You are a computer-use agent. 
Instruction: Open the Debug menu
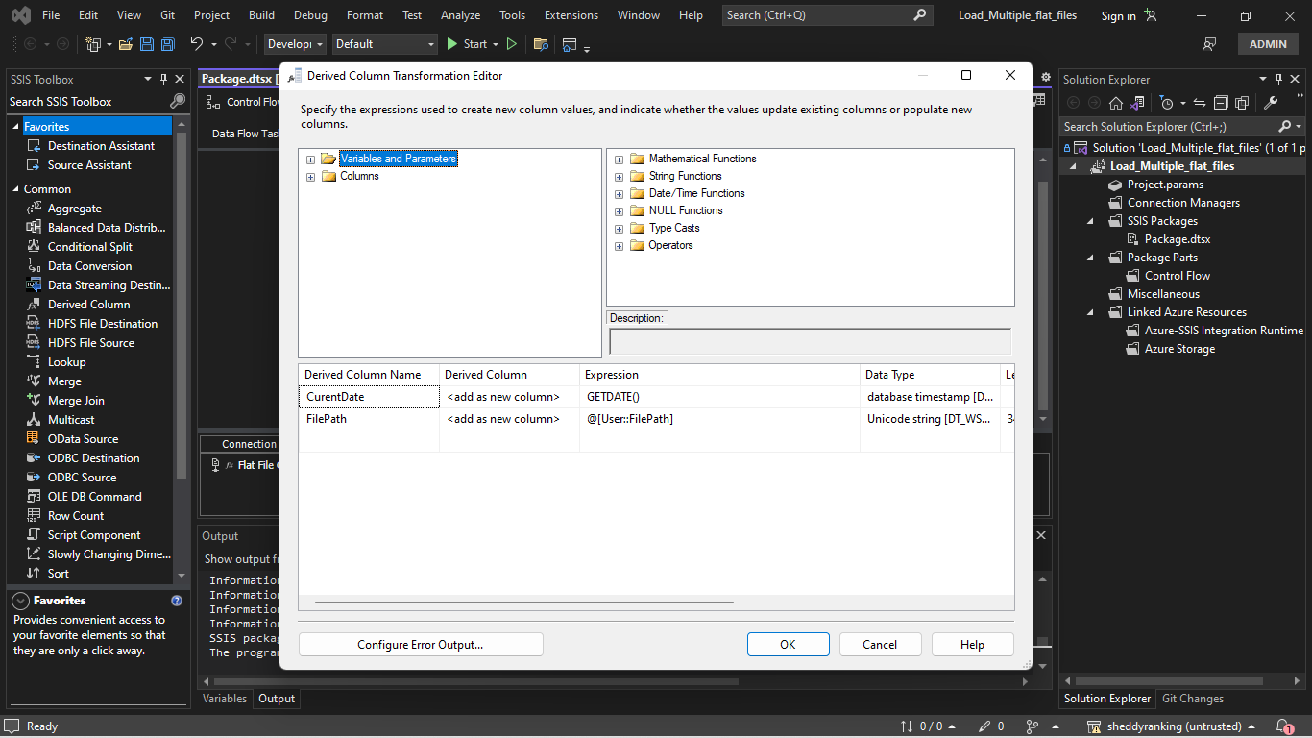(309, 14)
